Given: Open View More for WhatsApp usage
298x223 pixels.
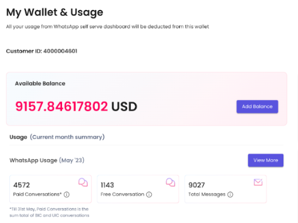Looking at the screenshot, I should coord(265,160).
